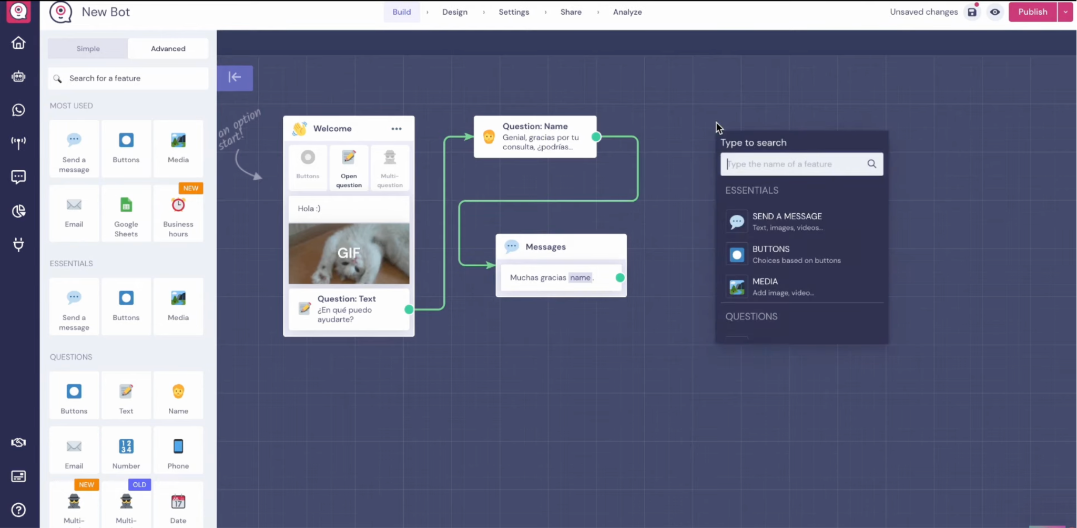Click output connector of Messages block
Viewport: 1077px width, 528px height.
[x=620, y=277]
